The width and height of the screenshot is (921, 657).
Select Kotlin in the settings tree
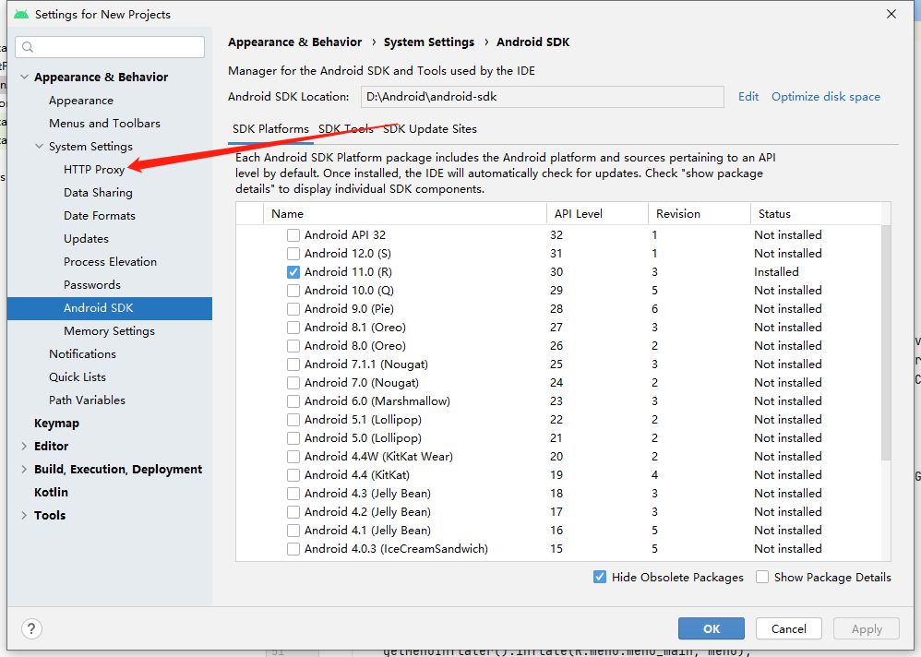coord(51,493)
